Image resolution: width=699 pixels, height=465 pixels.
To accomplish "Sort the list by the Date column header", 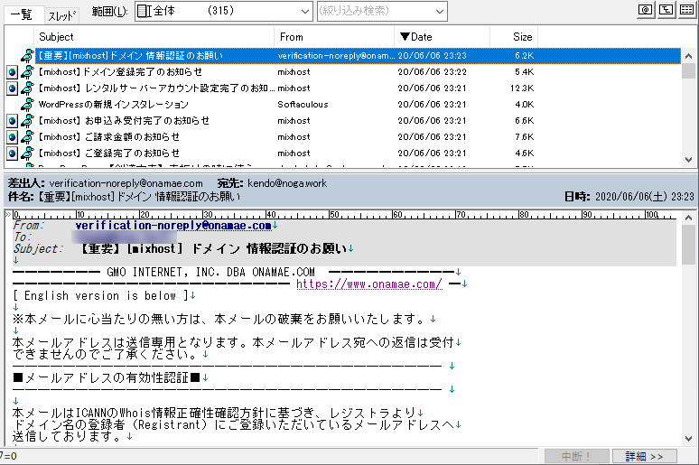I will (443, 37).
